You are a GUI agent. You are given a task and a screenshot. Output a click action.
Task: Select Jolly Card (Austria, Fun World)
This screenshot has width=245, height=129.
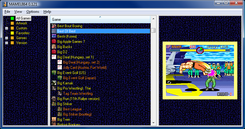coord(85,67)
